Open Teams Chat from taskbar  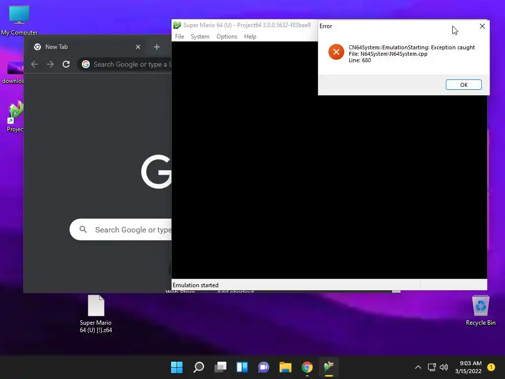(263, 367)
